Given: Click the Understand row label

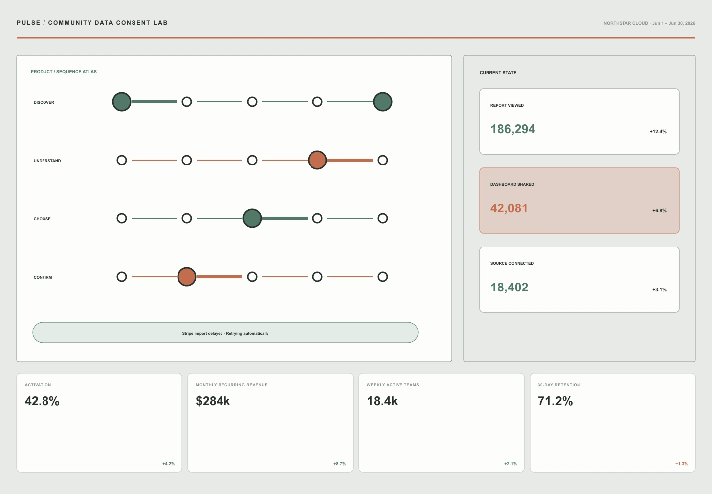Looking at the screenshot, I should (47, 161).
